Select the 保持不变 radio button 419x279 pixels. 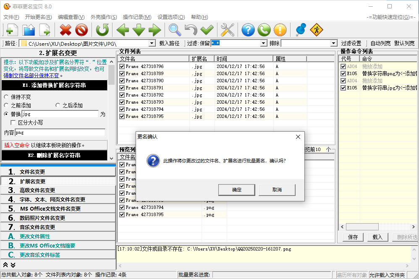coord(6,96)
